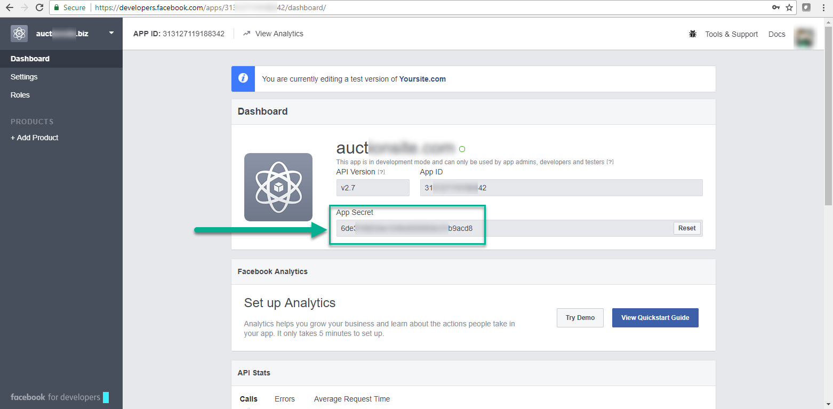The width and height of the screenshot is (833, 409).
Task: Click the browser back arrow
Action: (9, 7)
